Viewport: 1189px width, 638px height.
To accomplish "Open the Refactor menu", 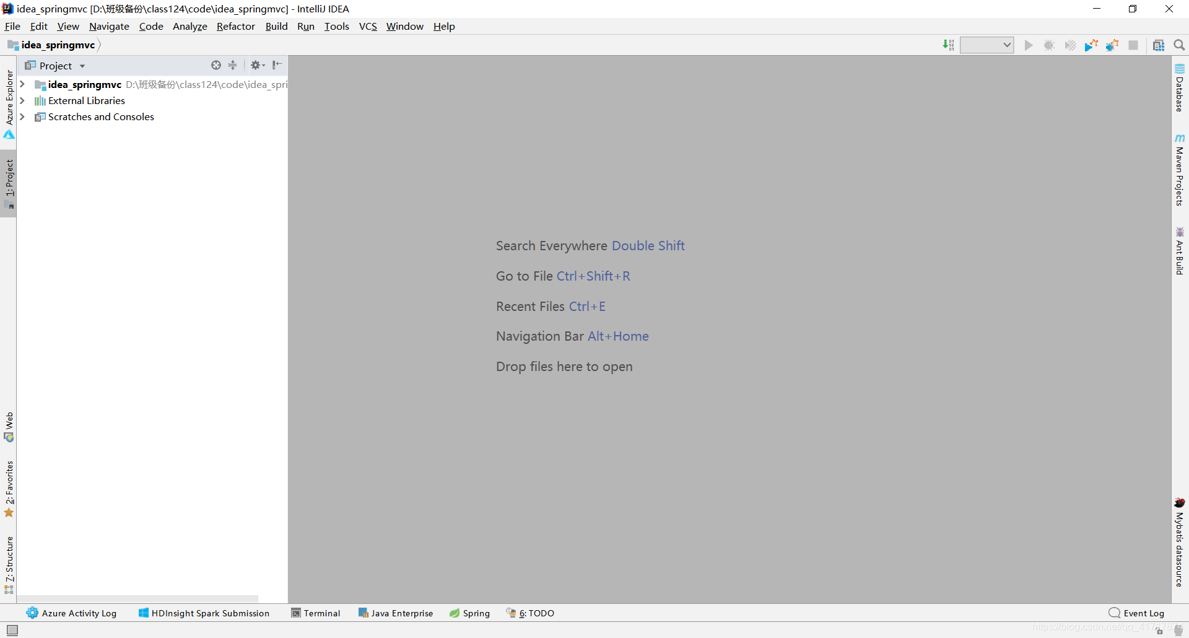I will click(x=236, y=26).
